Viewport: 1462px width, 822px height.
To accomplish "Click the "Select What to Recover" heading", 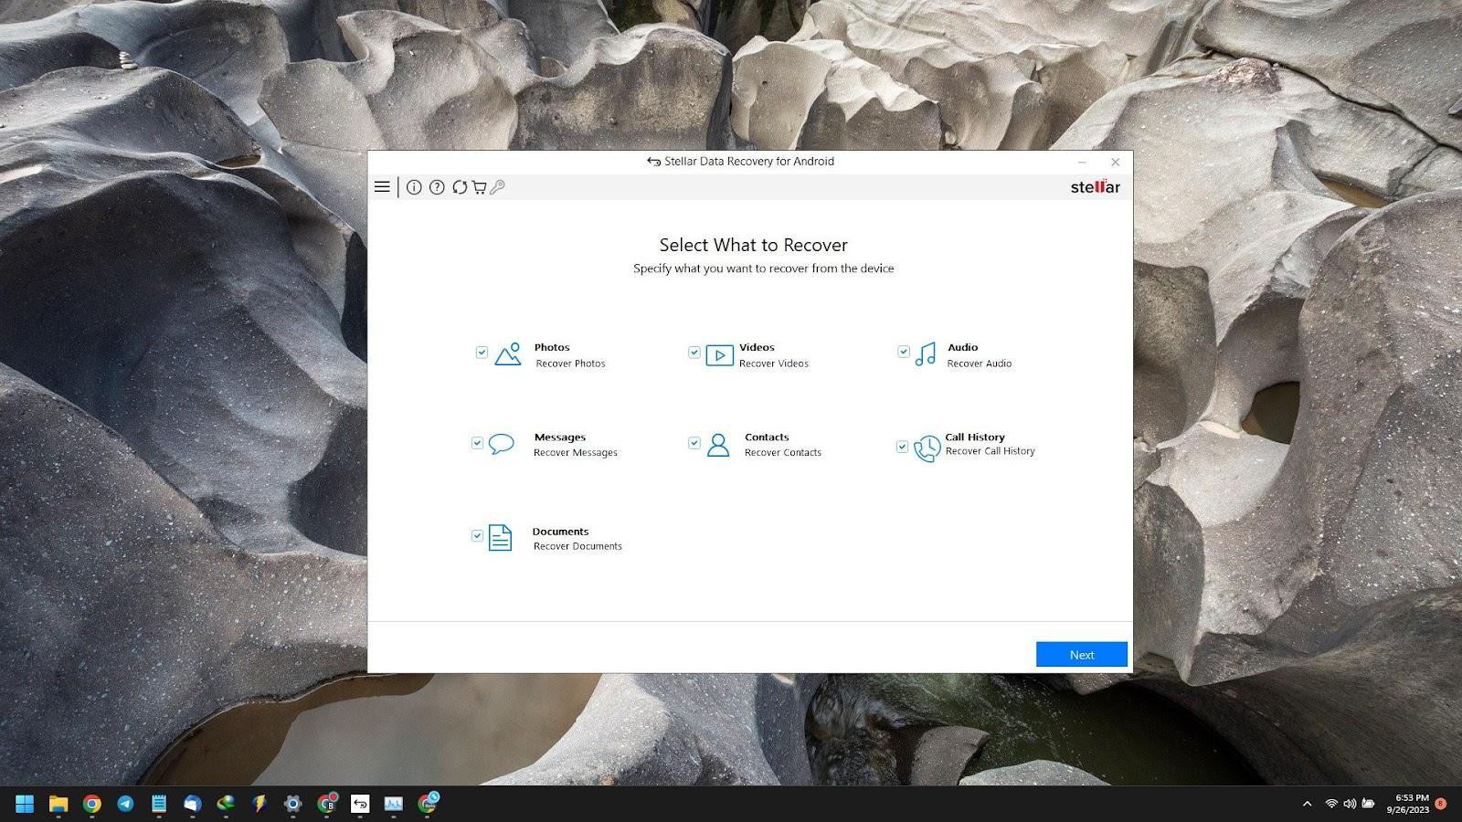I will (754, 245).
